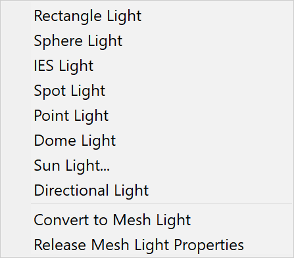Click the Point Light entry
This screenshot has width=294, height=258.
click(x=147, y=116)
